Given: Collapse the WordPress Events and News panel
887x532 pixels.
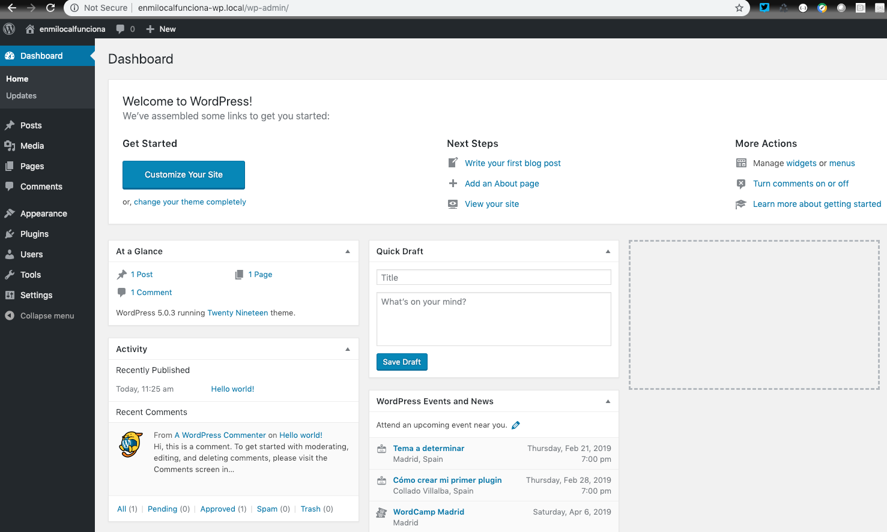Looking at the screenshot, I should (x=608, y=401).
